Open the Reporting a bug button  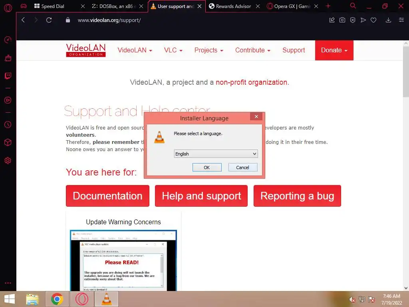[x=297, y=196]
